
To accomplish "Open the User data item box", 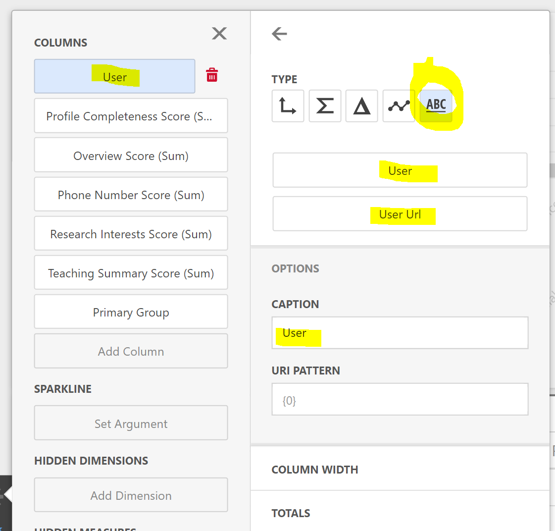I will 400,170.
